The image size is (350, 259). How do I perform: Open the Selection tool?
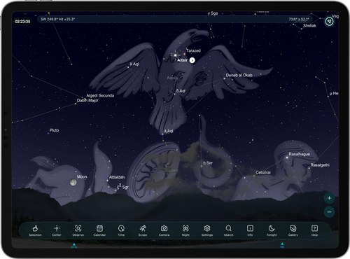click(x=35, y=230)
